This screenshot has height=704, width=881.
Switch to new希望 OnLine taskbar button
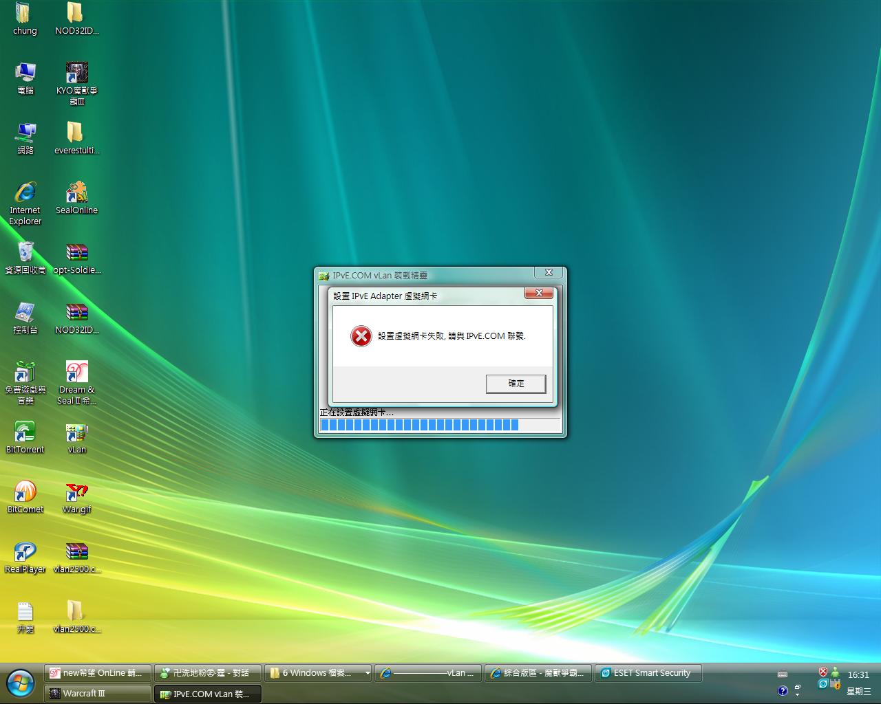(x=98, y=673)
